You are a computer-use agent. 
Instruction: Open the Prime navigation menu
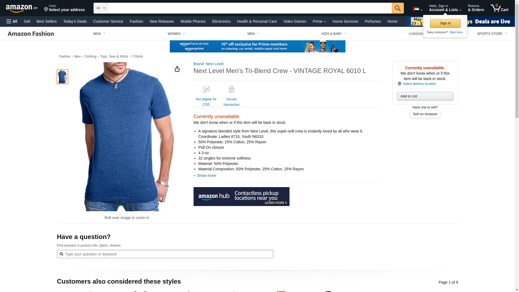[319, 21]
